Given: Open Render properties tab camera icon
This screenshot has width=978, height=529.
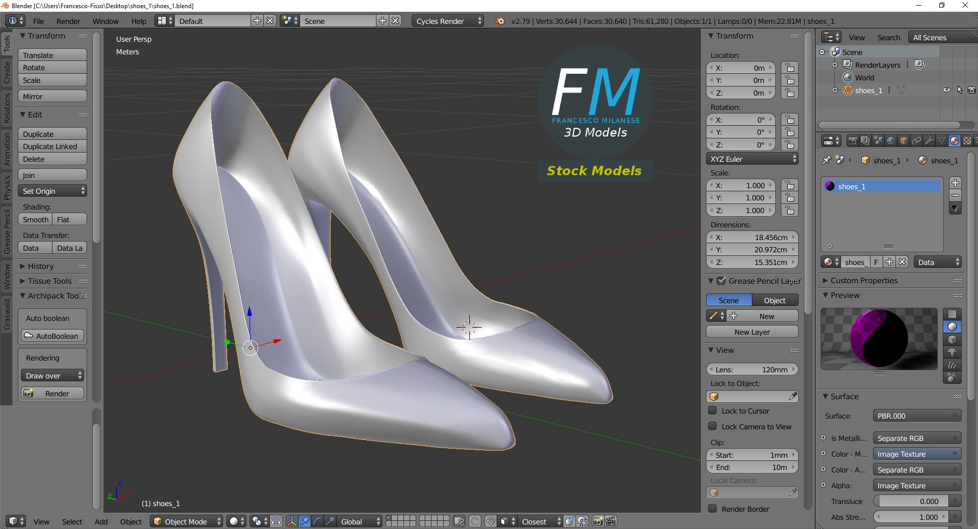Looking at the screenshot, I should click(852, 141).
